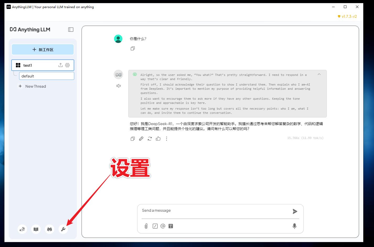Viewport: 374px width, 247px height.
Task: Copy the user message 你是什么?
Action: (x=133, y=48)
